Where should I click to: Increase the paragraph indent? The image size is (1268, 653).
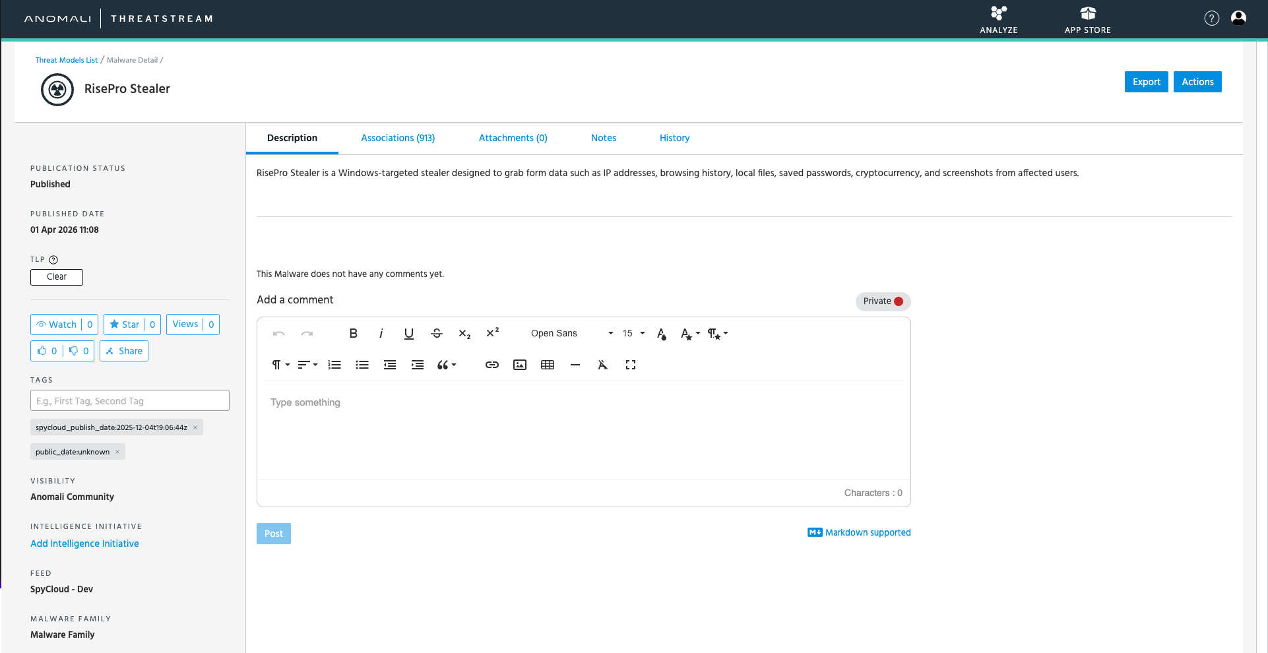tap(418, 365)
